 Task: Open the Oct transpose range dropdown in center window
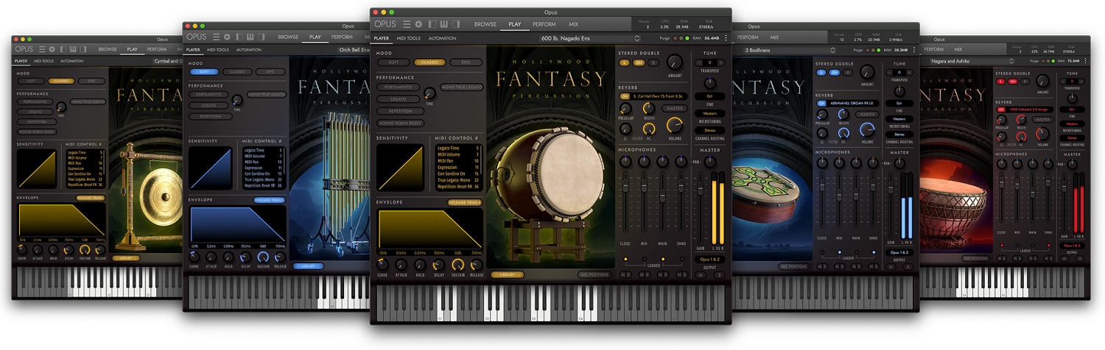pos(709,96)
